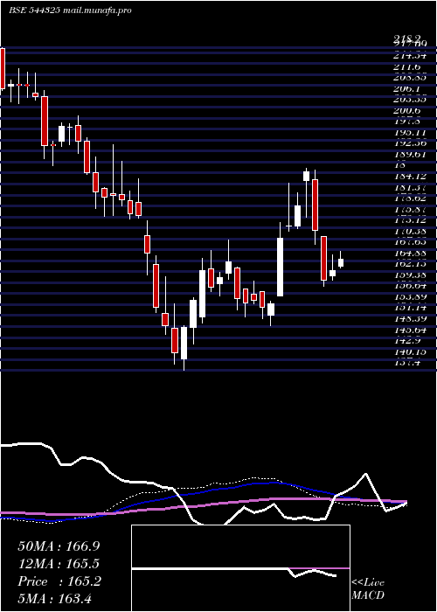Select the 189.61 price axis label
Viewport: 437px width, 612px height.
[x=410, y=155]
